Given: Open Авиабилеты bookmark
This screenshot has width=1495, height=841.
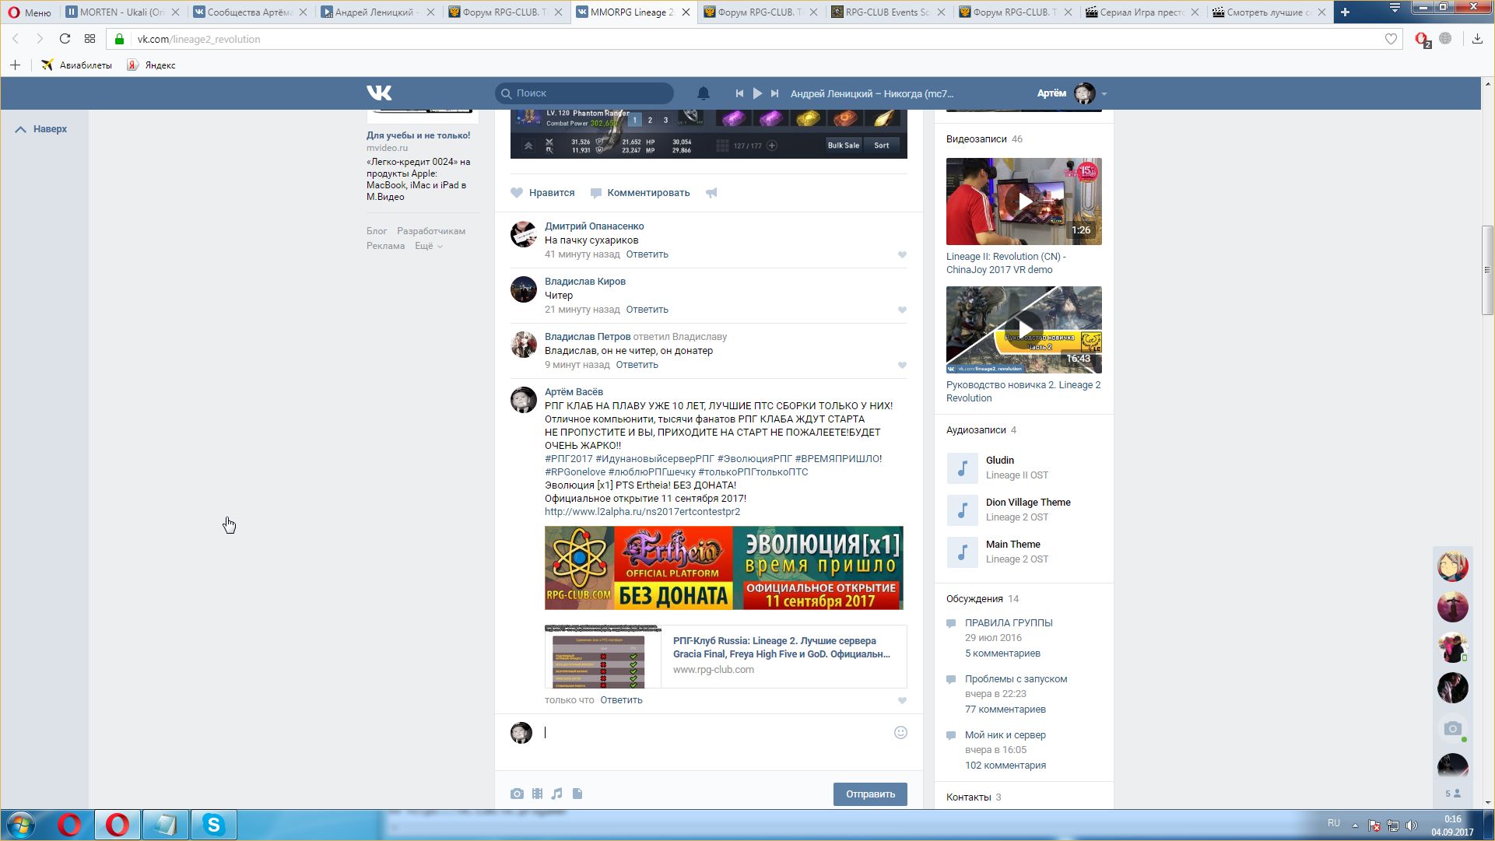Looking at the screenshot, I should [76, 65].
